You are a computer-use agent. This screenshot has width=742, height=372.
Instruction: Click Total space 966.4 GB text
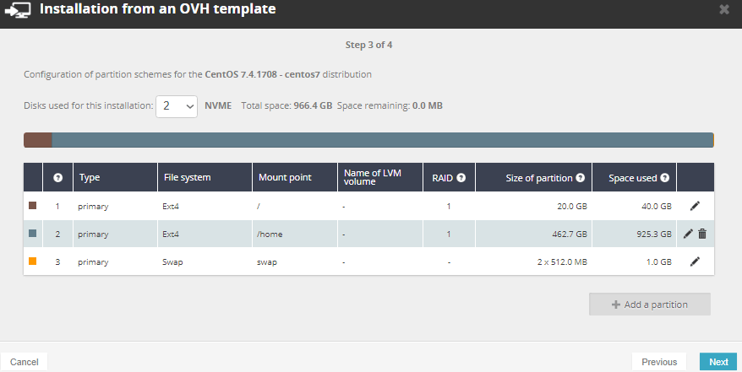286,105
